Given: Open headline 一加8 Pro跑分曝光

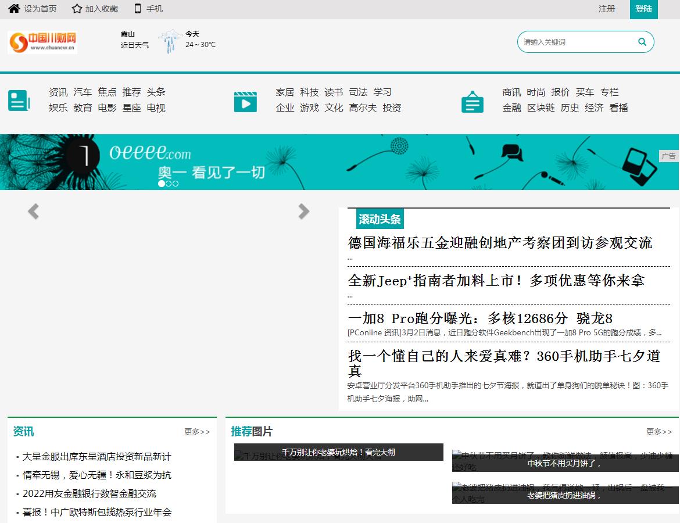Looking at the screenshot, I should pos(480,318).
